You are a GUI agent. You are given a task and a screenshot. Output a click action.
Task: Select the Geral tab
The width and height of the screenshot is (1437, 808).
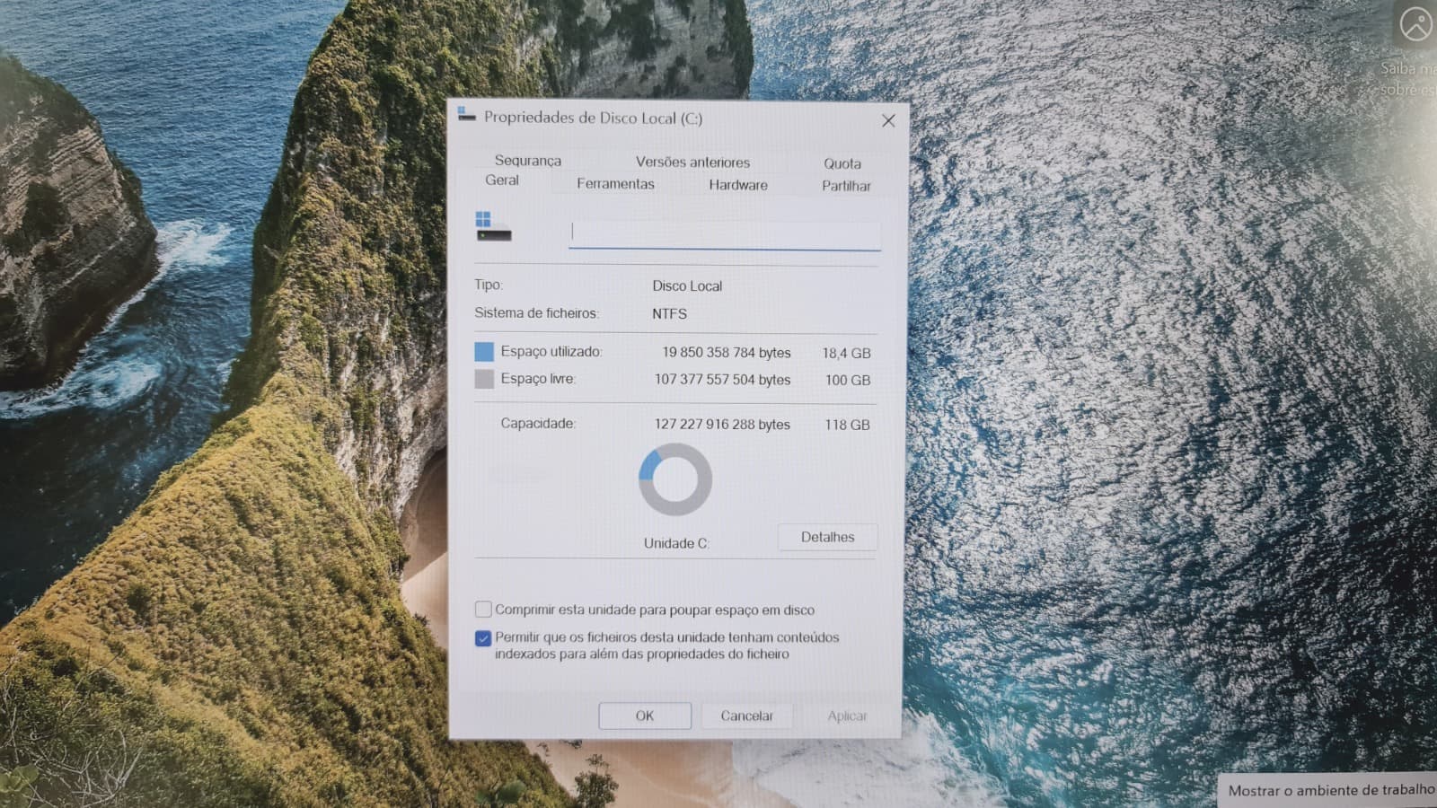point(502,180)
